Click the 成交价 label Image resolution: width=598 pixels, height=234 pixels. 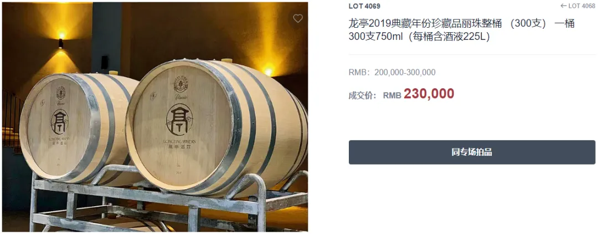click(362, 95)
